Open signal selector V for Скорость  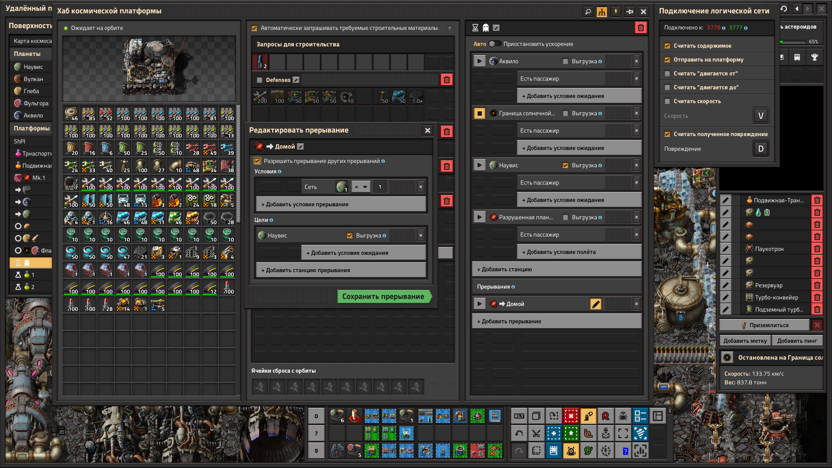pyautogui.click(x=761, y=116)
